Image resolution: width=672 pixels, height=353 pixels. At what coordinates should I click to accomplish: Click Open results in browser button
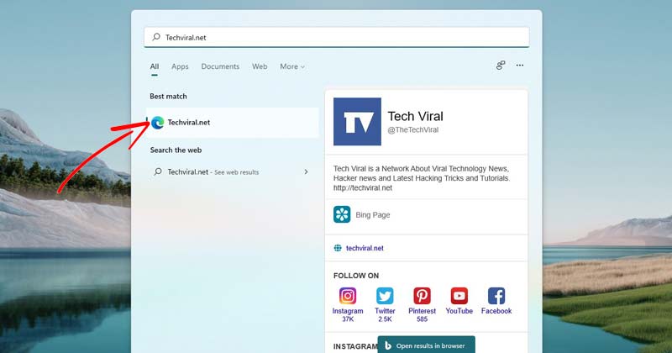pyautogui.click(x=427, y=345)
